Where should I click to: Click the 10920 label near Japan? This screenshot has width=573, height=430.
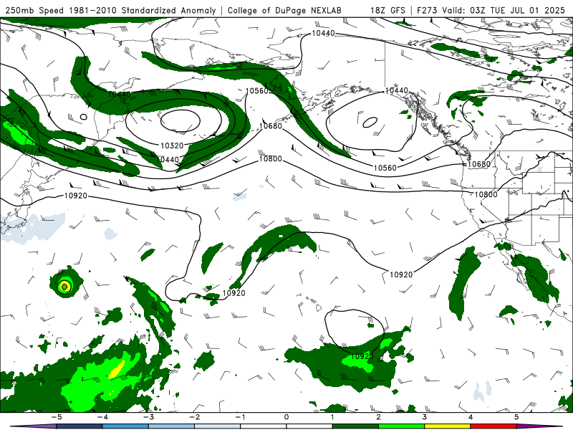[76, 196]
